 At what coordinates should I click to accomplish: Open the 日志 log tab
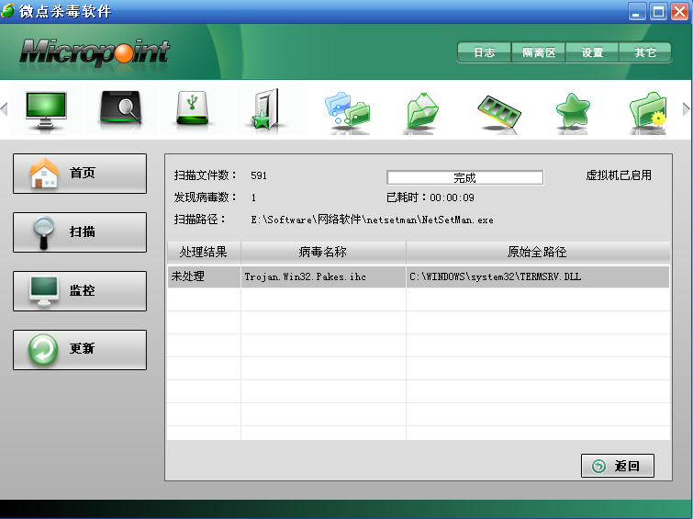[485, 52]
